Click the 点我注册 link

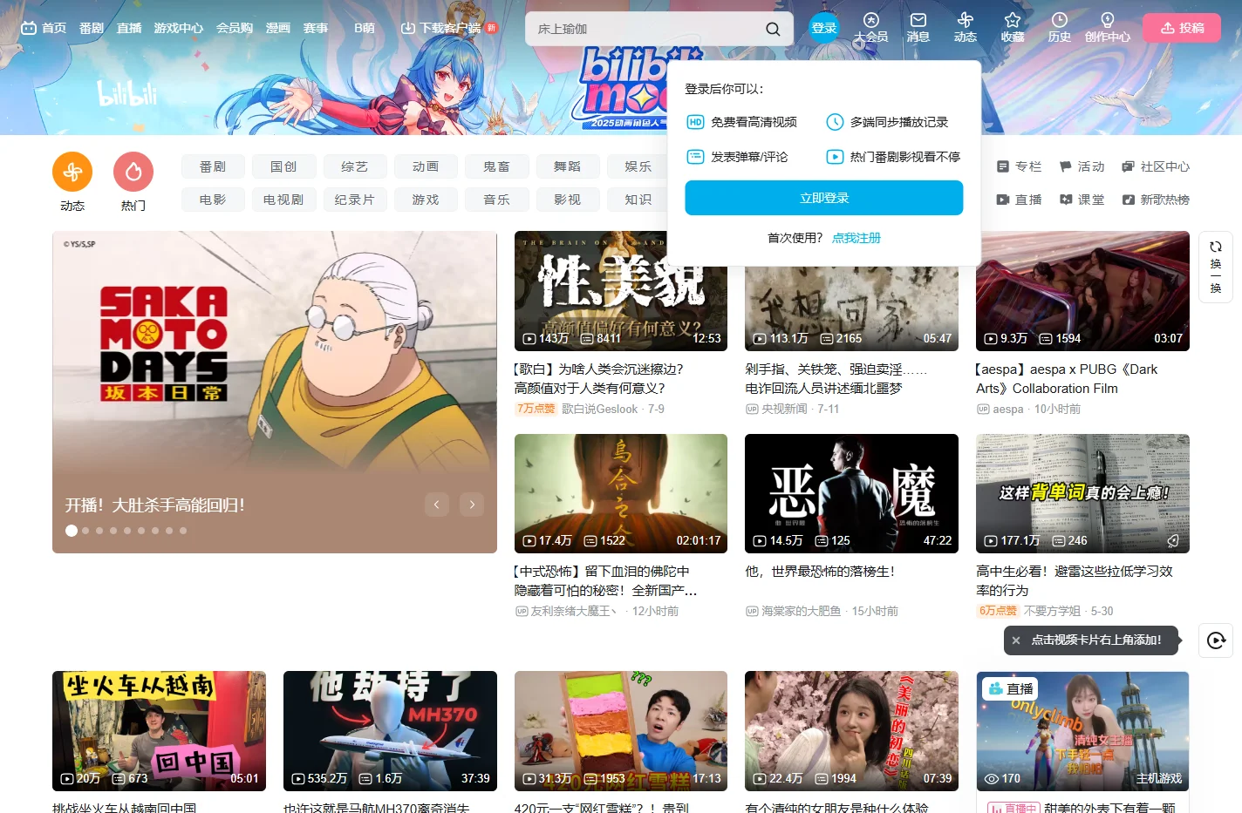coord(856,238)
